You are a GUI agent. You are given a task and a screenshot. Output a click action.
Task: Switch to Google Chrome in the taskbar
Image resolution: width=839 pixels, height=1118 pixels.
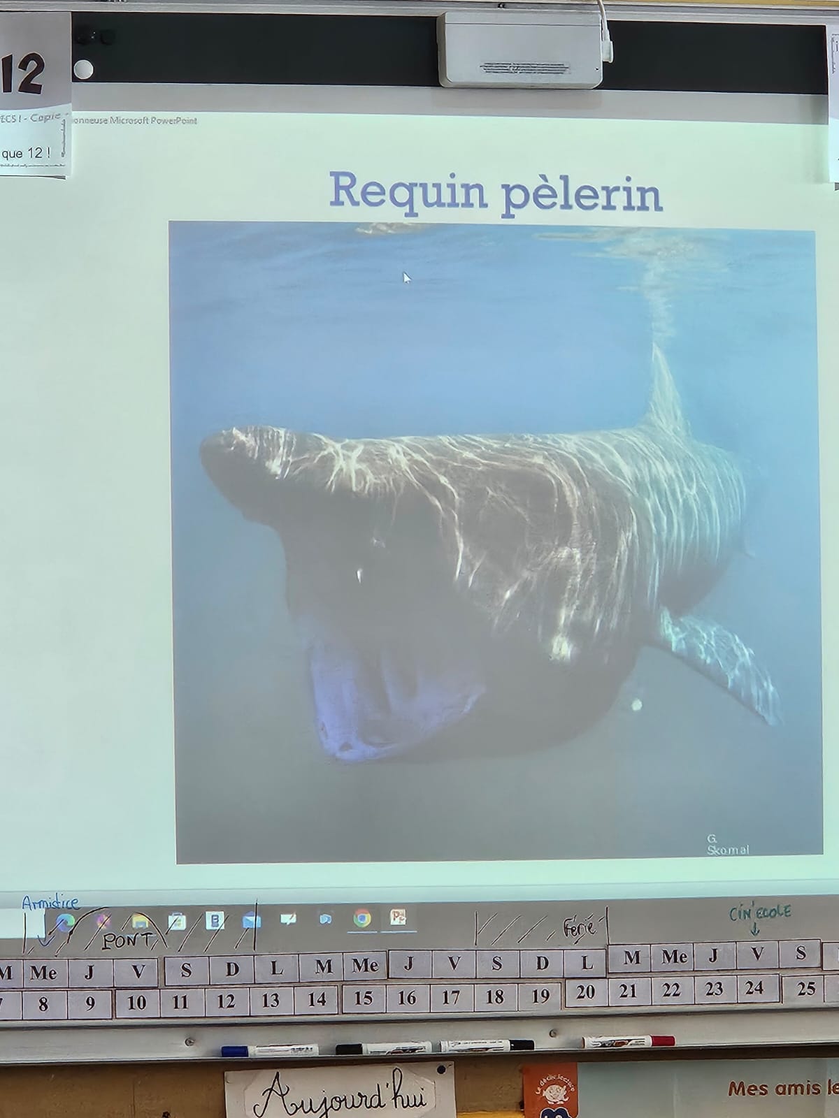[362, 918]
